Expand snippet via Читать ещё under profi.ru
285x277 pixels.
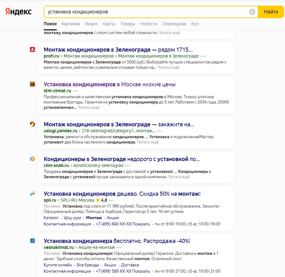(168, 67)
